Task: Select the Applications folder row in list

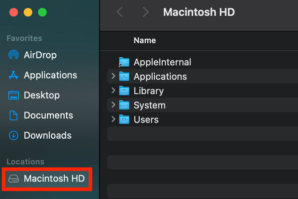Action: 202,76
